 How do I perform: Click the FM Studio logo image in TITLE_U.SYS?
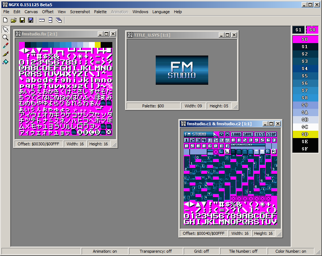(182, 70)
